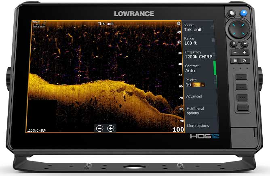Viewport: 270px width, 176px height.
Task: Hit the blue Waypoint key
Action: pos(244,13)
